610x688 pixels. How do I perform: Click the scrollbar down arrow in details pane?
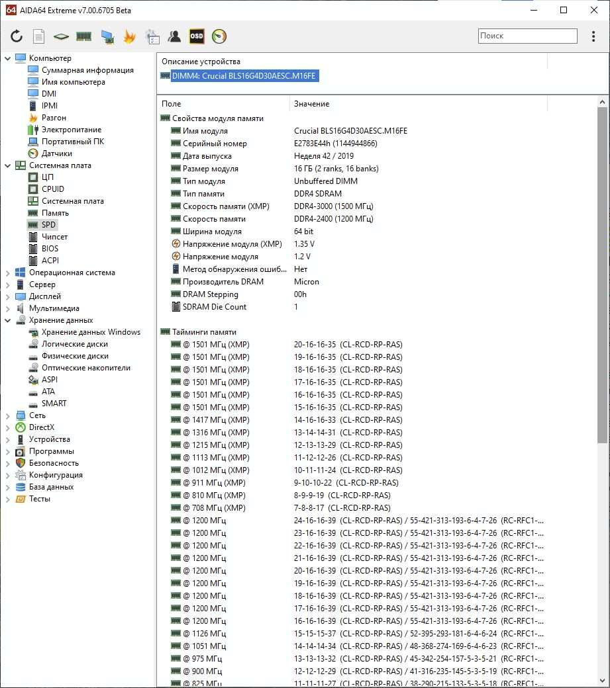[602, 681]
